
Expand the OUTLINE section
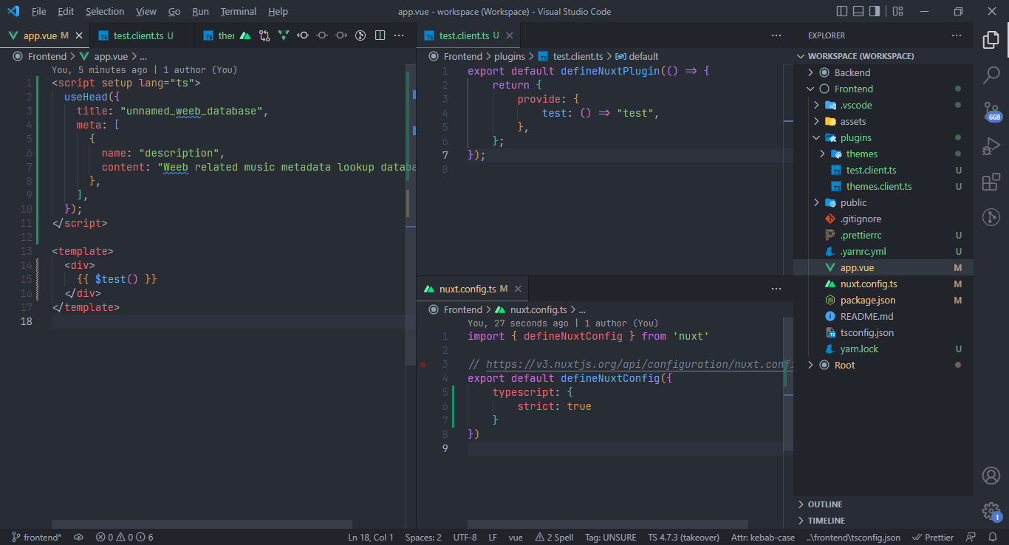pyautogui.click(x=883, y=504)
